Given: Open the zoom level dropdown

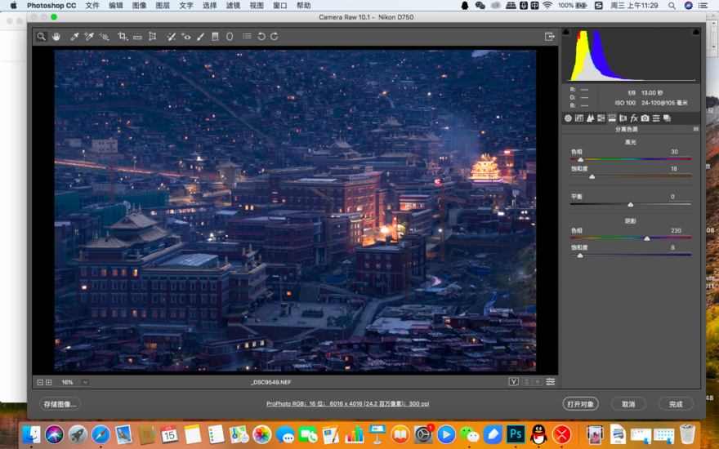Looking at the screenshot, I should pyautogui.click(x=85, y=382).
